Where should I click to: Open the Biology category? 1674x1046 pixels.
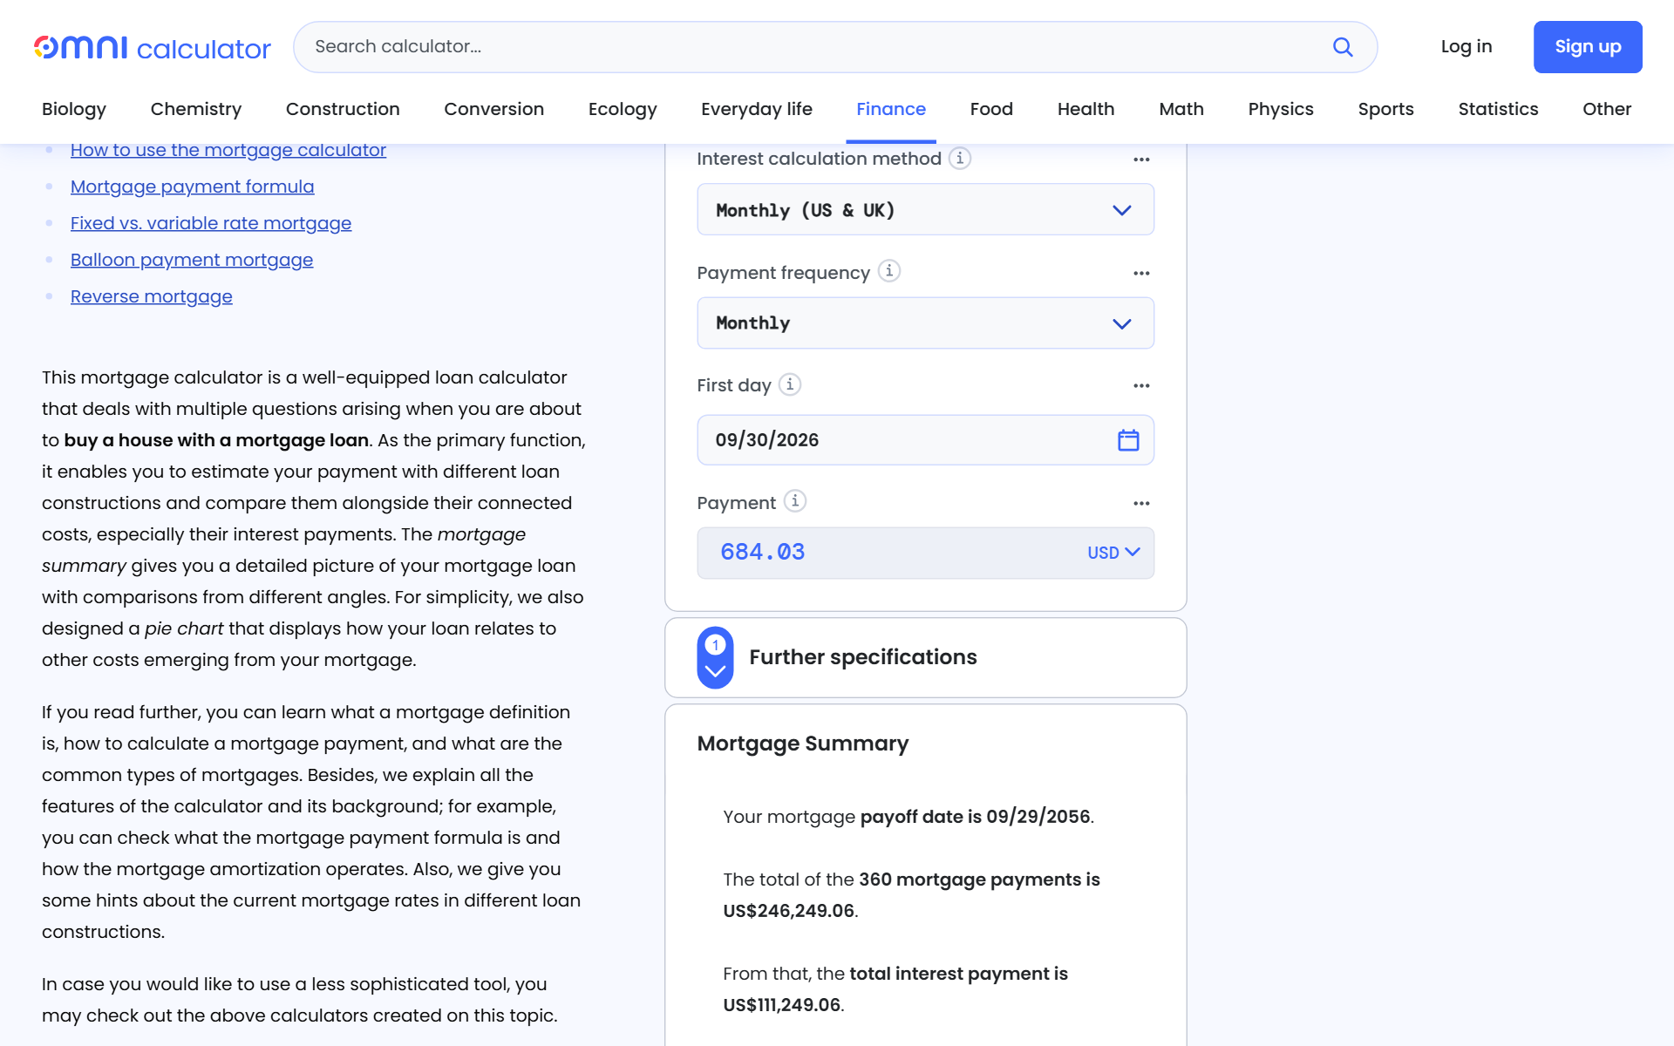tap(74, 109)
